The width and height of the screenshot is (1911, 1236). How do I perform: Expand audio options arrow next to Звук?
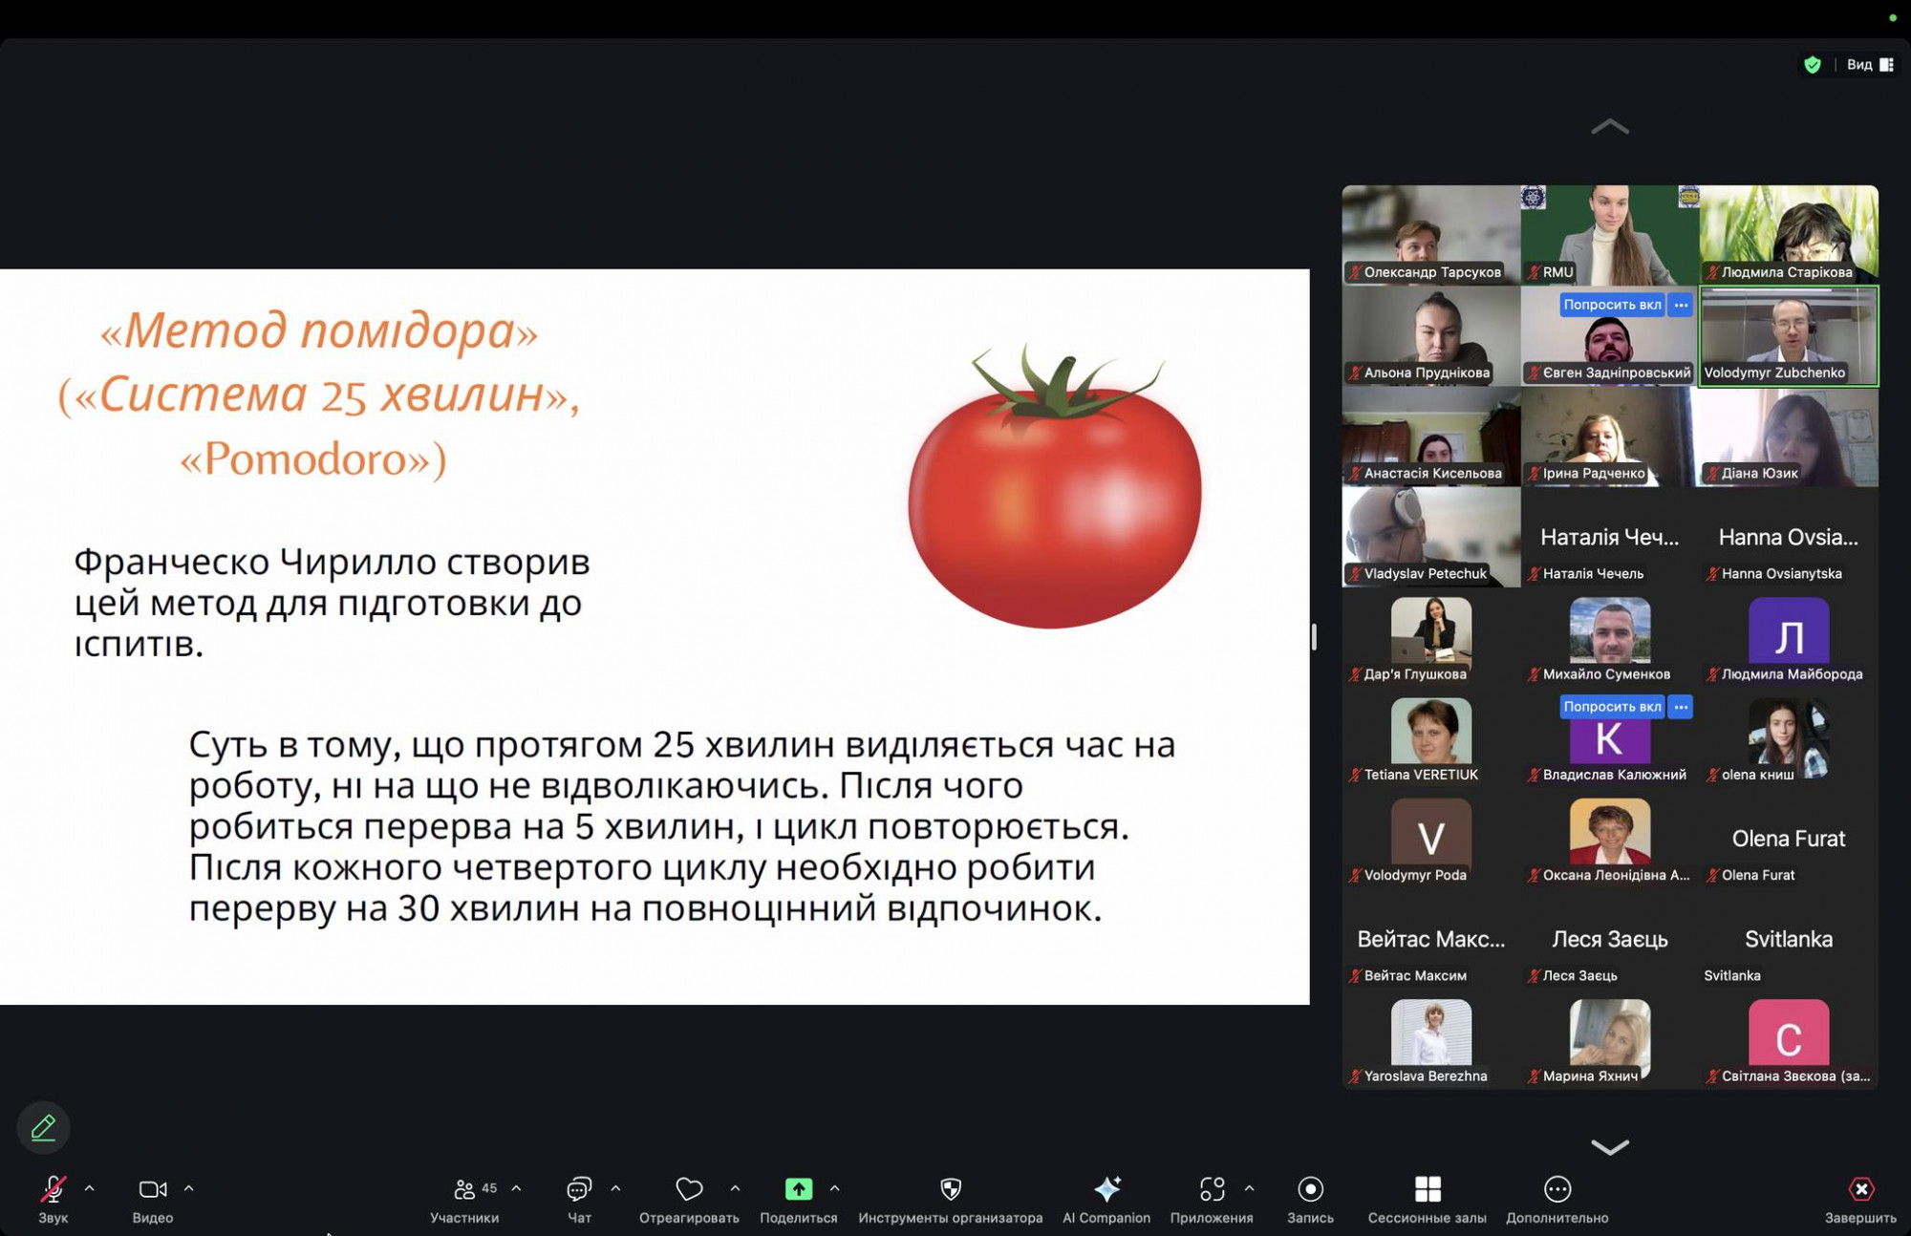point(90,1188)
